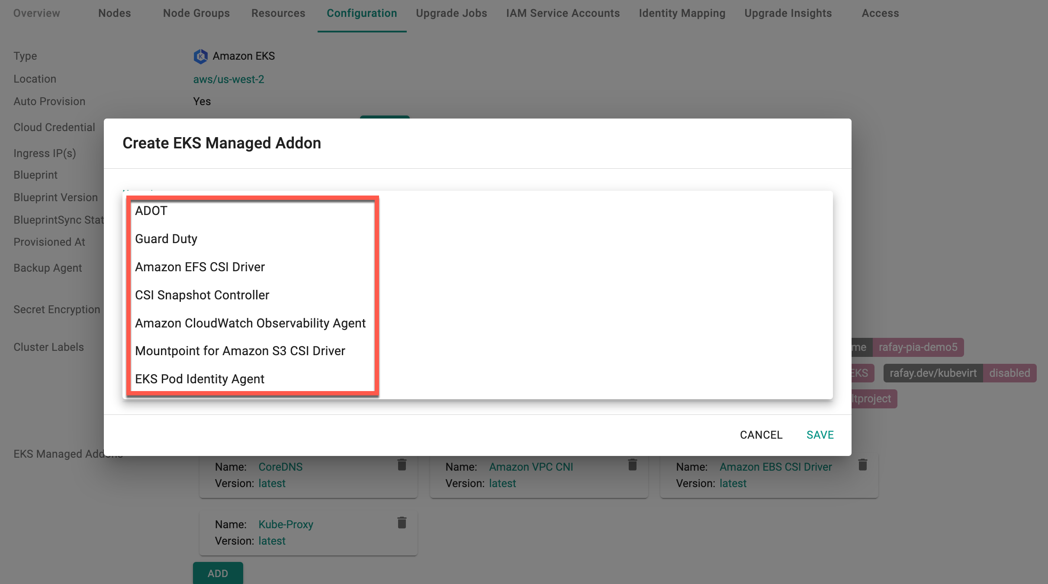Click the disabled label value chip

click(1009, 373)
